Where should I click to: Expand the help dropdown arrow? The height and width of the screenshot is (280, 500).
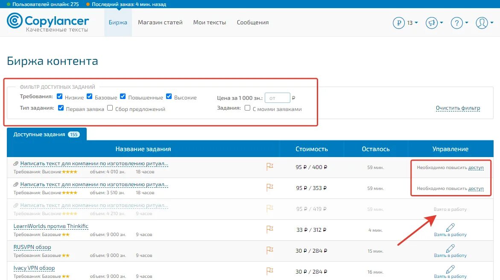pyautogui.click(x=467, y=23)
